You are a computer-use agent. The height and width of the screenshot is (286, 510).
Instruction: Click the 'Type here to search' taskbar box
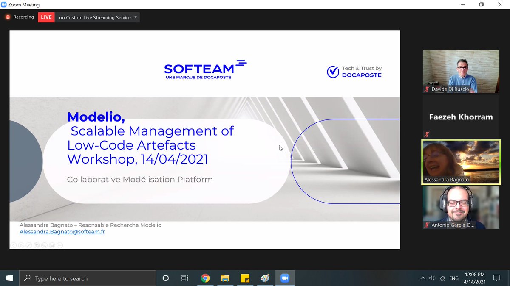click(88, 278)
